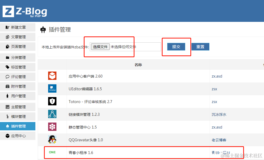Open 评论管理 in the sidebar
This screenshot has width=264, height=160.
[x=18, y=77]
